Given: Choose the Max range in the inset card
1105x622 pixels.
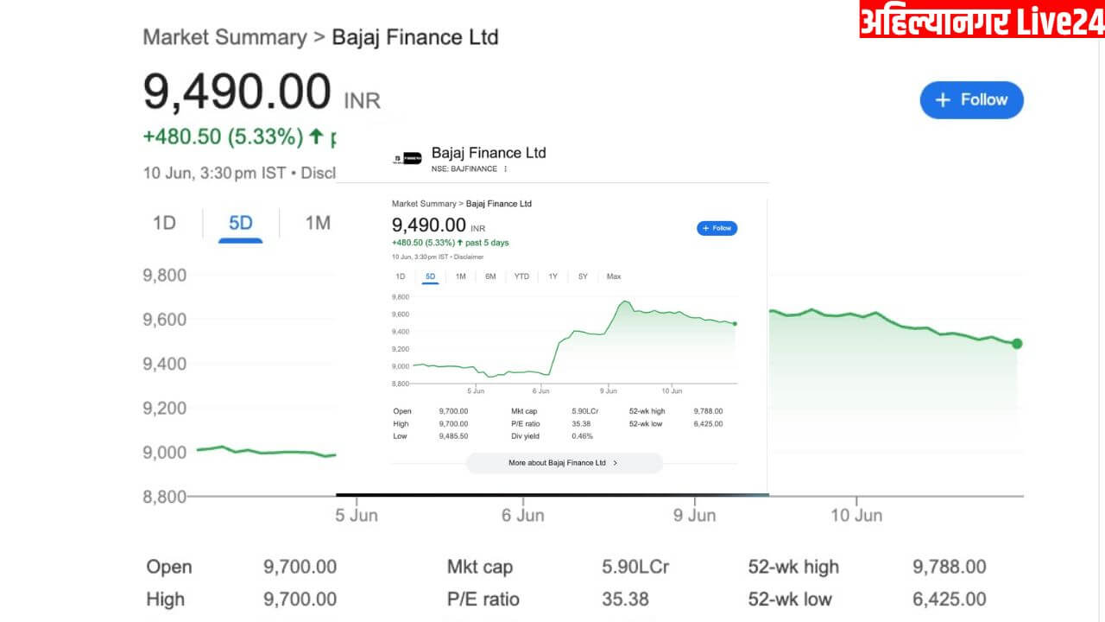Looking at the screenshot, I should click(613, 276).
